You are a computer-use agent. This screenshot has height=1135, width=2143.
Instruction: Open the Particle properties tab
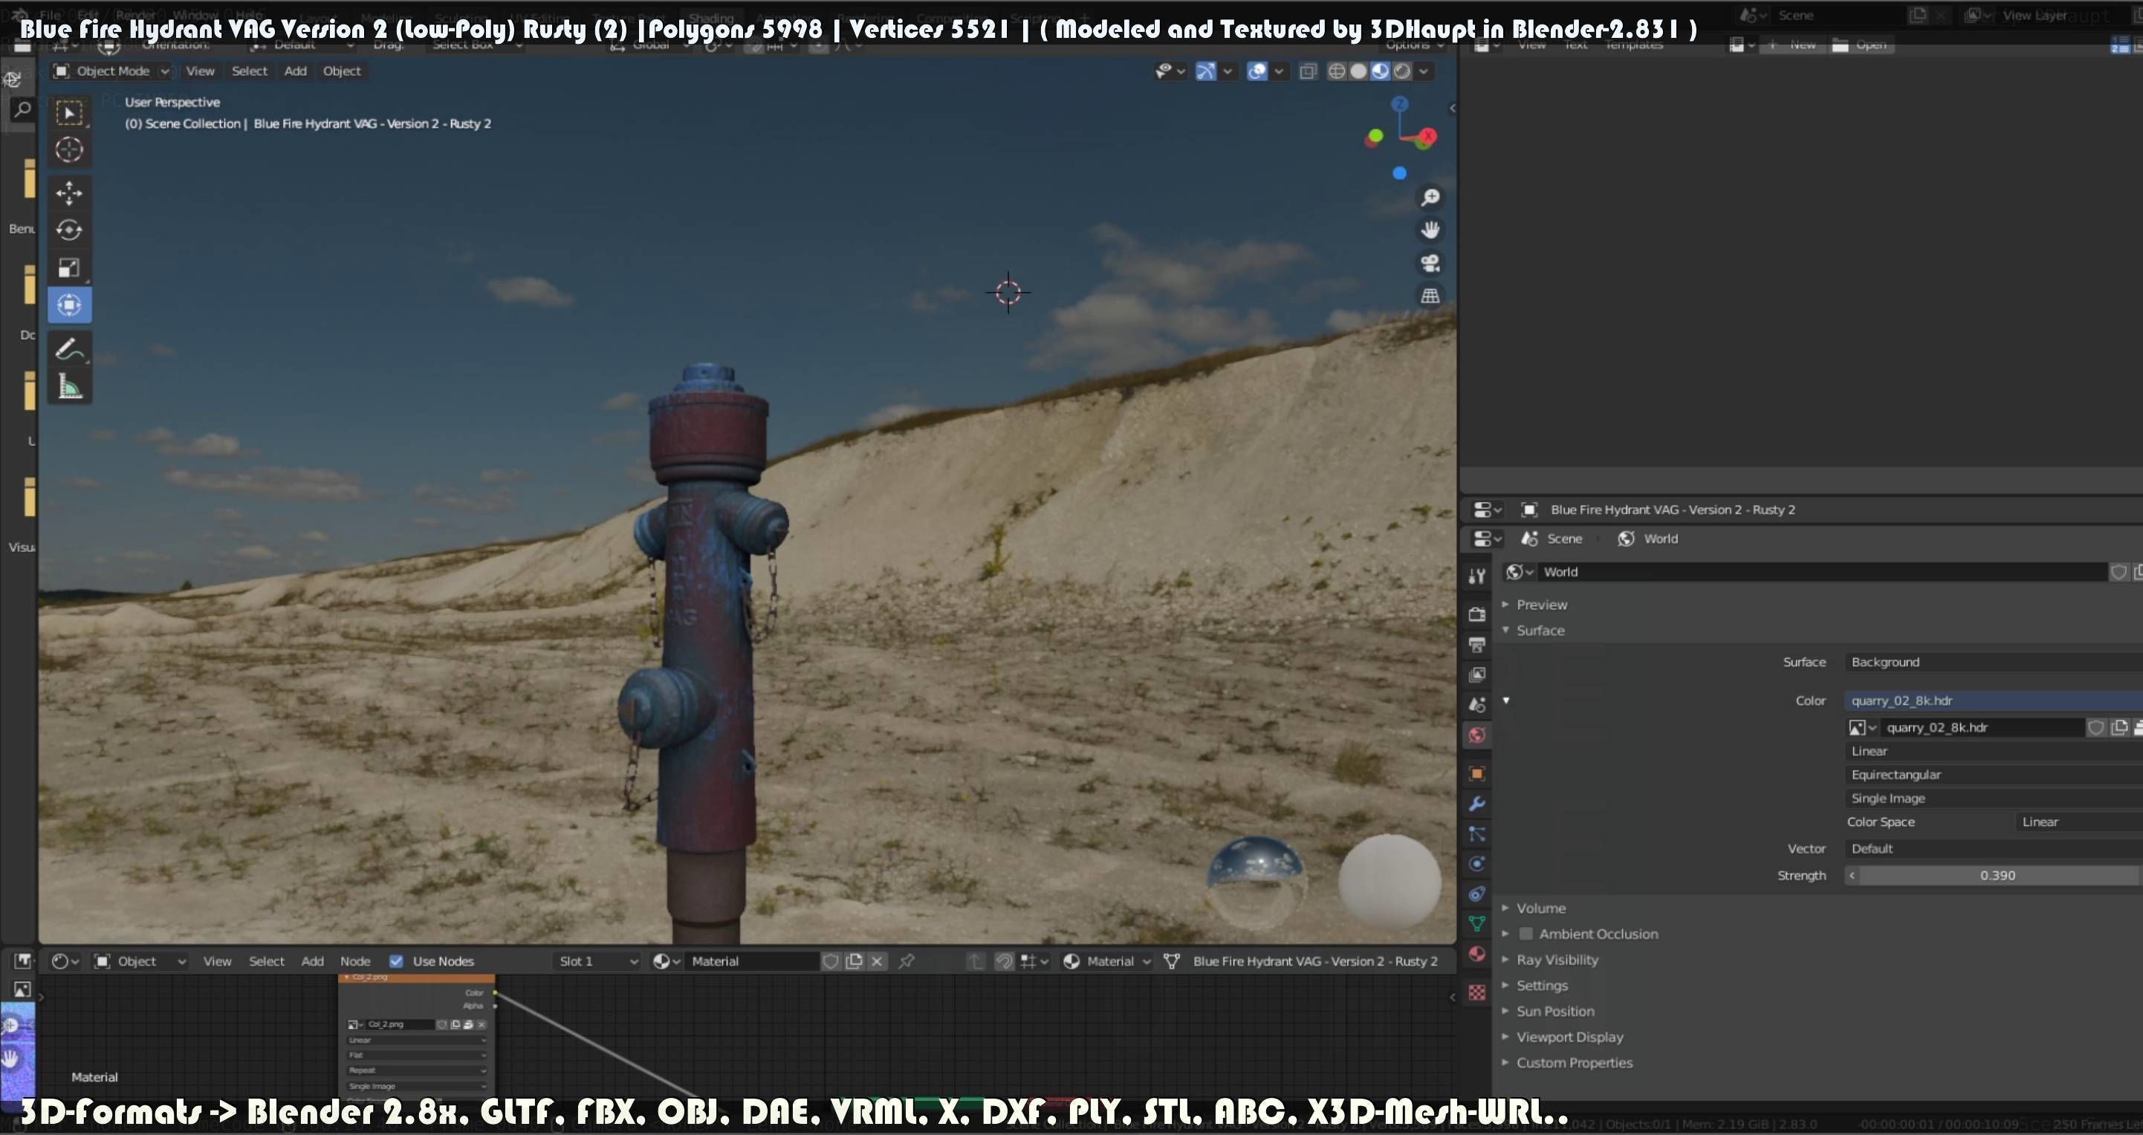click(x=1476, y=833)
